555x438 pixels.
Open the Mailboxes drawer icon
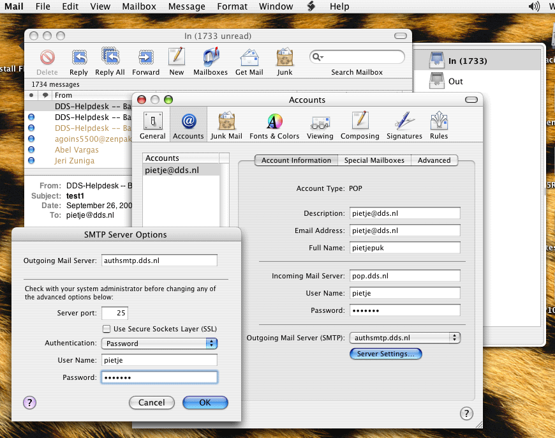tap(211, 56)
